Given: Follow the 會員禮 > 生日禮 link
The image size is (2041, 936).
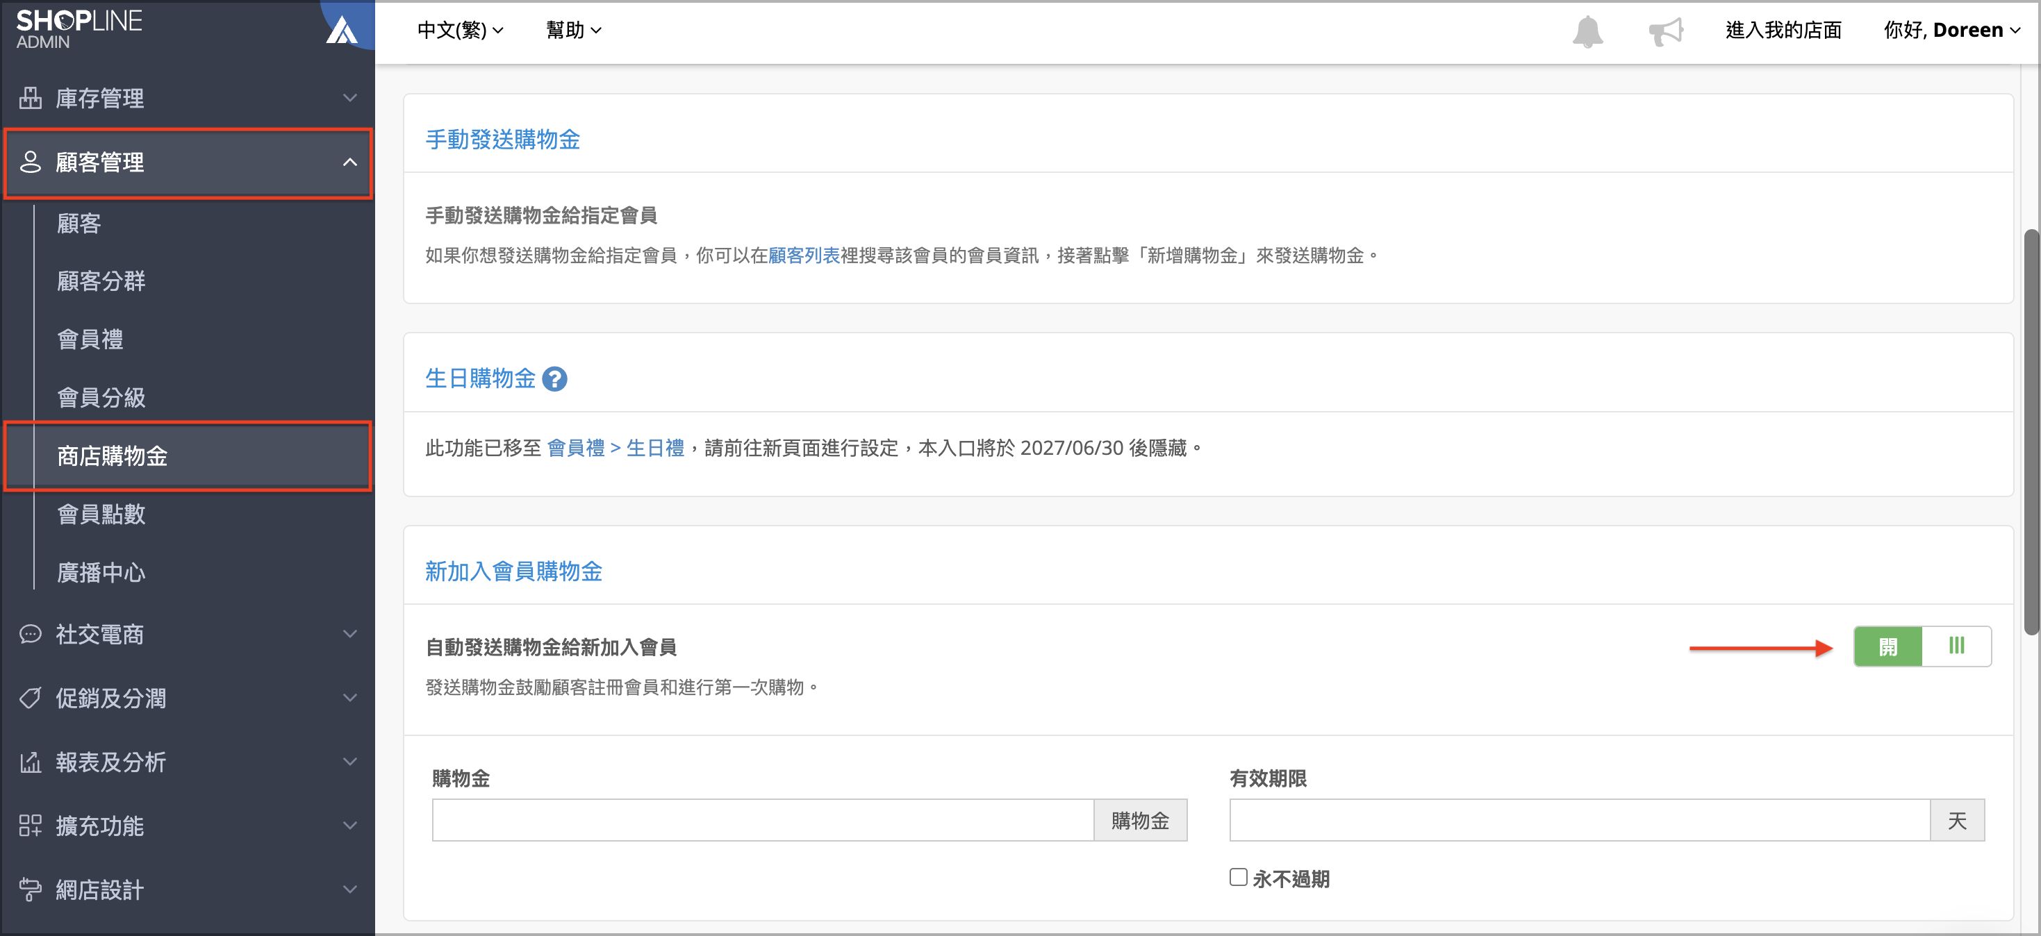Looking at the screenshot, I should [x=615, y=448].
